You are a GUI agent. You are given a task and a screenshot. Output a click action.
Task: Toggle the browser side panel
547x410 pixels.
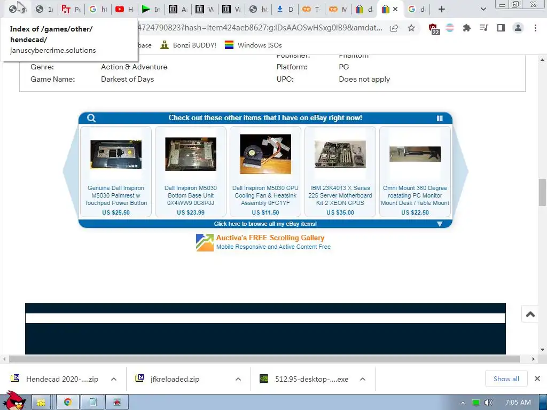point(501,28)
